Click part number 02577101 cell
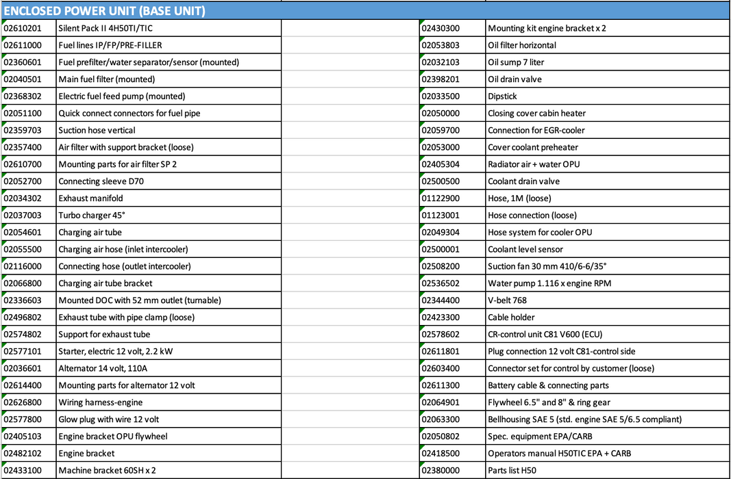731x479 pixels. click(27, 352)
